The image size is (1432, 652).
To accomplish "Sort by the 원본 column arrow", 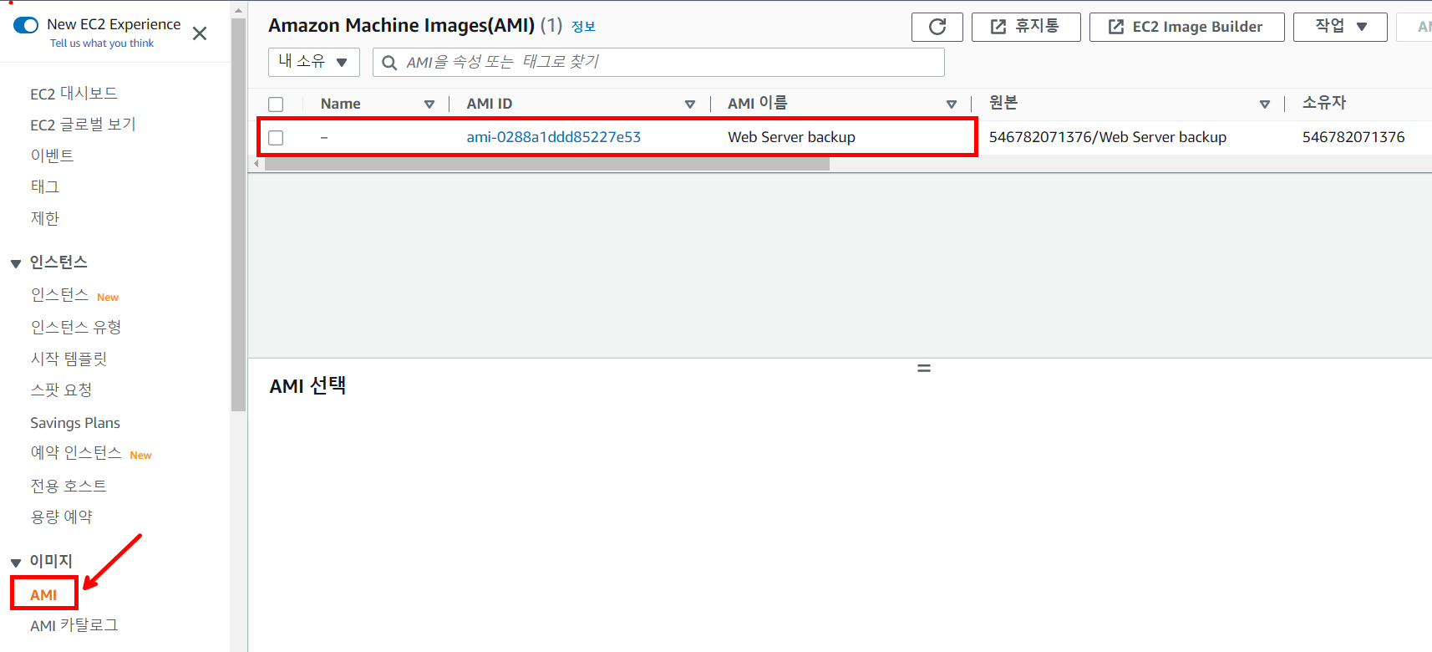I will 1265,104.
